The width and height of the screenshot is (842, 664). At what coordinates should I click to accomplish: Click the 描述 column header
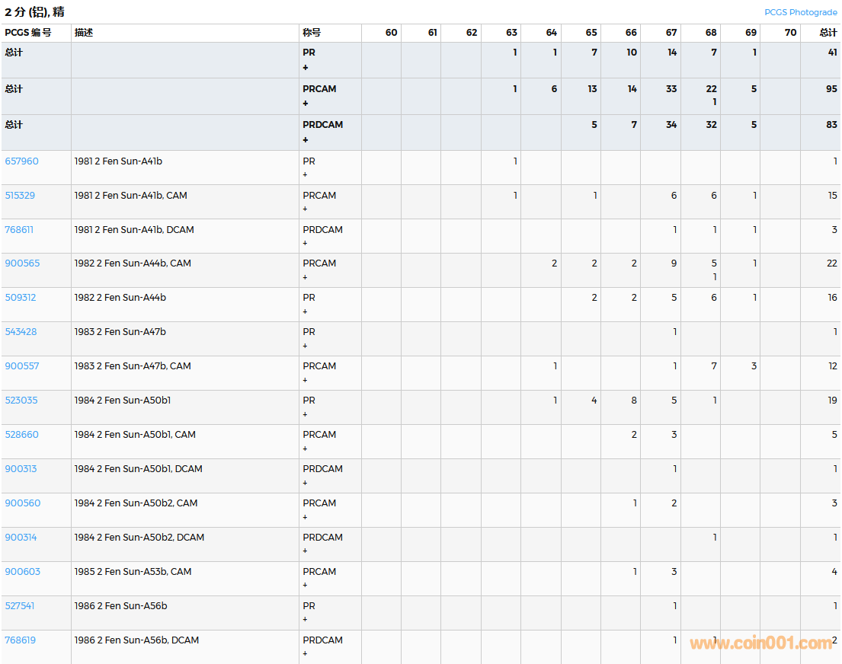click(x=84, y=33)
